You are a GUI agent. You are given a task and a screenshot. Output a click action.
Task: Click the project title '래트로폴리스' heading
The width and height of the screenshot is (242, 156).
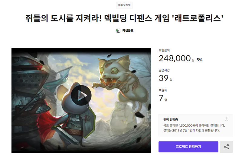pos(124,18)
